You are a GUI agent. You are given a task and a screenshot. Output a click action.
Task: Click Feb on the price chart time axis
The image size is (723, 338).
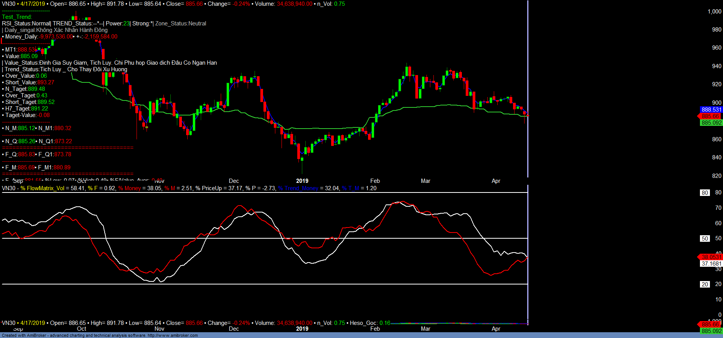point(375,181)
